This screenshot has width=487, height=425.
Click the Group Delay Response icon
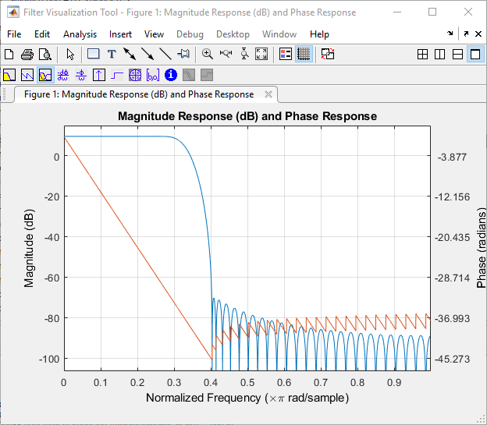point(63,76)
